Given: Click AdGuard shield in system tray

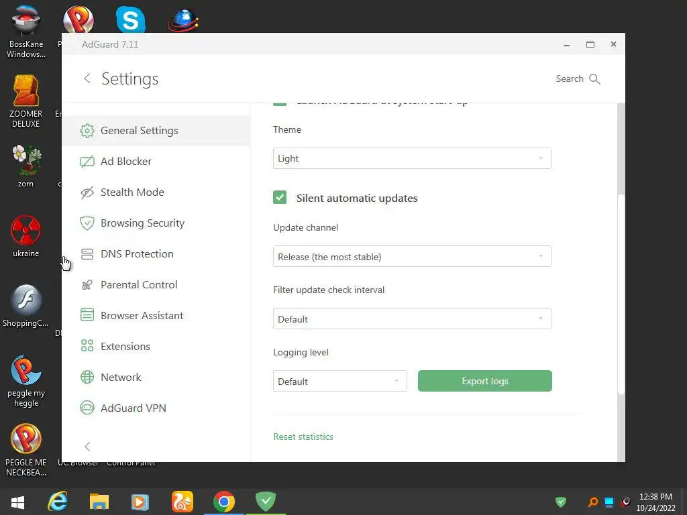Looking at the screenshot, I should point(561,502).
